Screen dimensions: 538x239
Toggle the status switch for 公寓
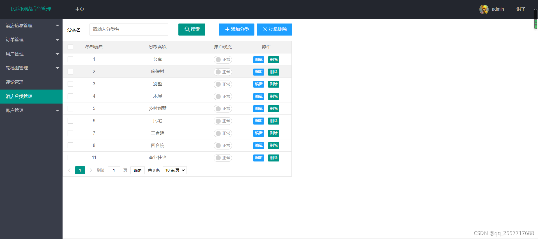coord(223,60)
